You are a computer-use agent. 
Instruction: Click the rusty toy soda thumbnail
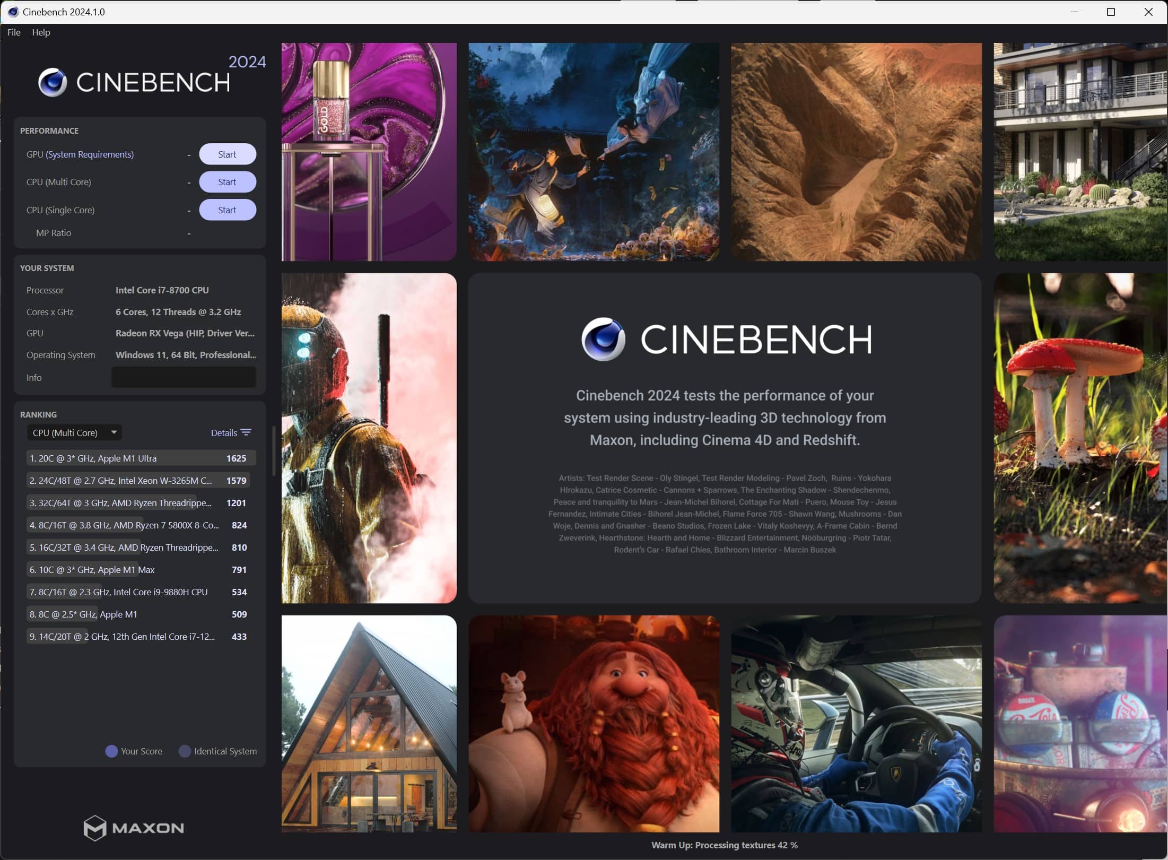(1081, 724)
